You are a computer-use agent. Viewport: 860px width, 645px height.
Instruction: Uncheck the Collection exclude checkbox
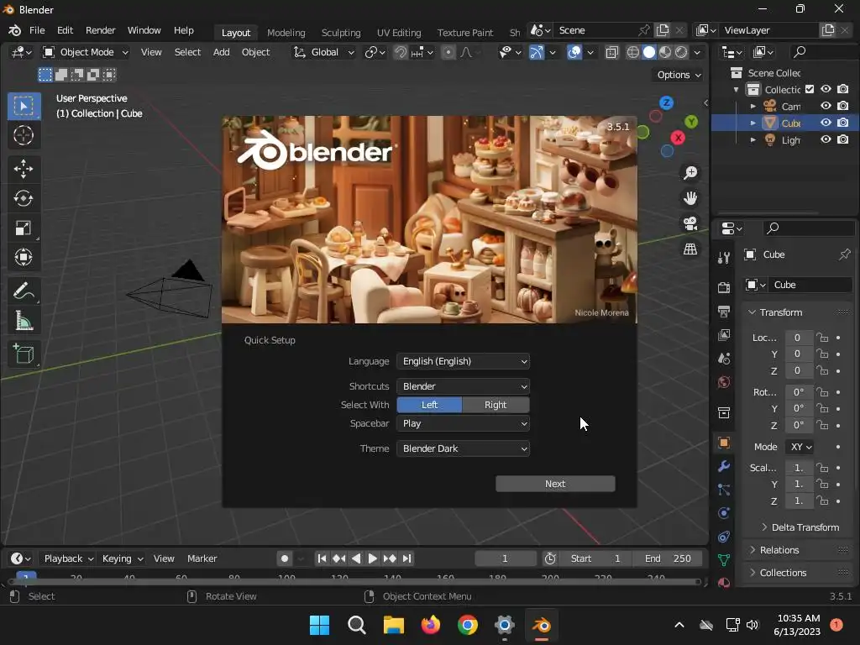[810, 89]
